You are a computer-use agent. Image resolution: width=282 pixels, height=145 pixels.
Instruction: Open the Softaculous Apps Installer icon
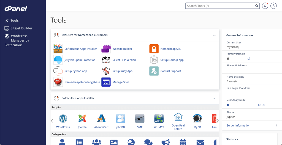coord(58,49)
